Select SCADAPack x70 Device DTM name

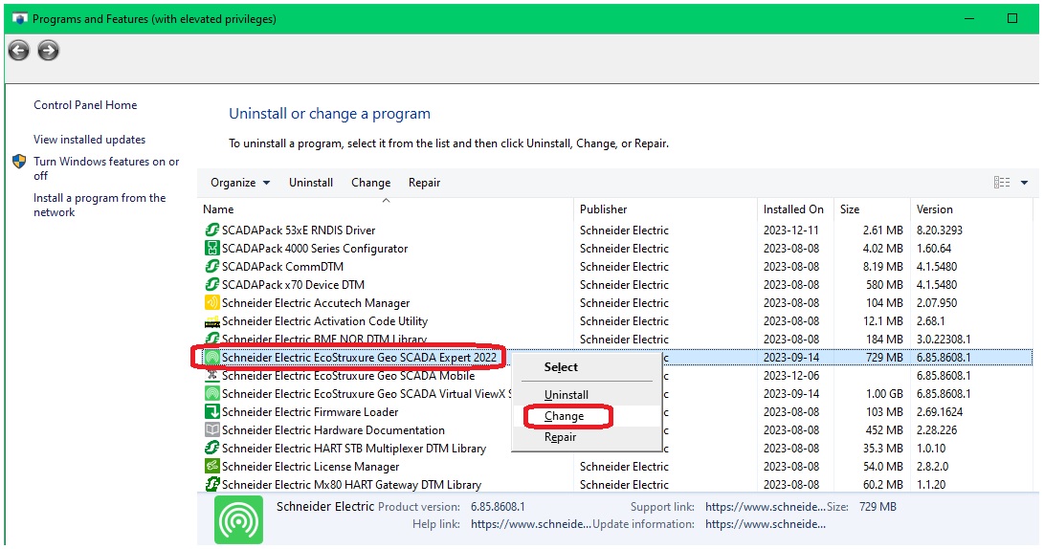pos(293,285)
